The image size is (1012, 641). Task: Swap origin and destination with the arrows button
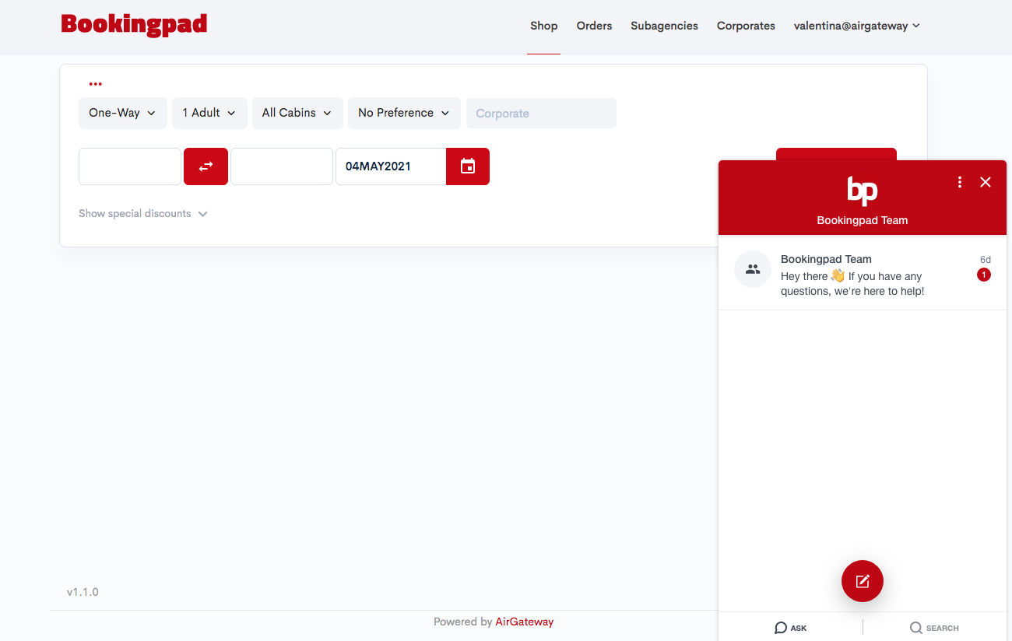click(x=206, y=166)
